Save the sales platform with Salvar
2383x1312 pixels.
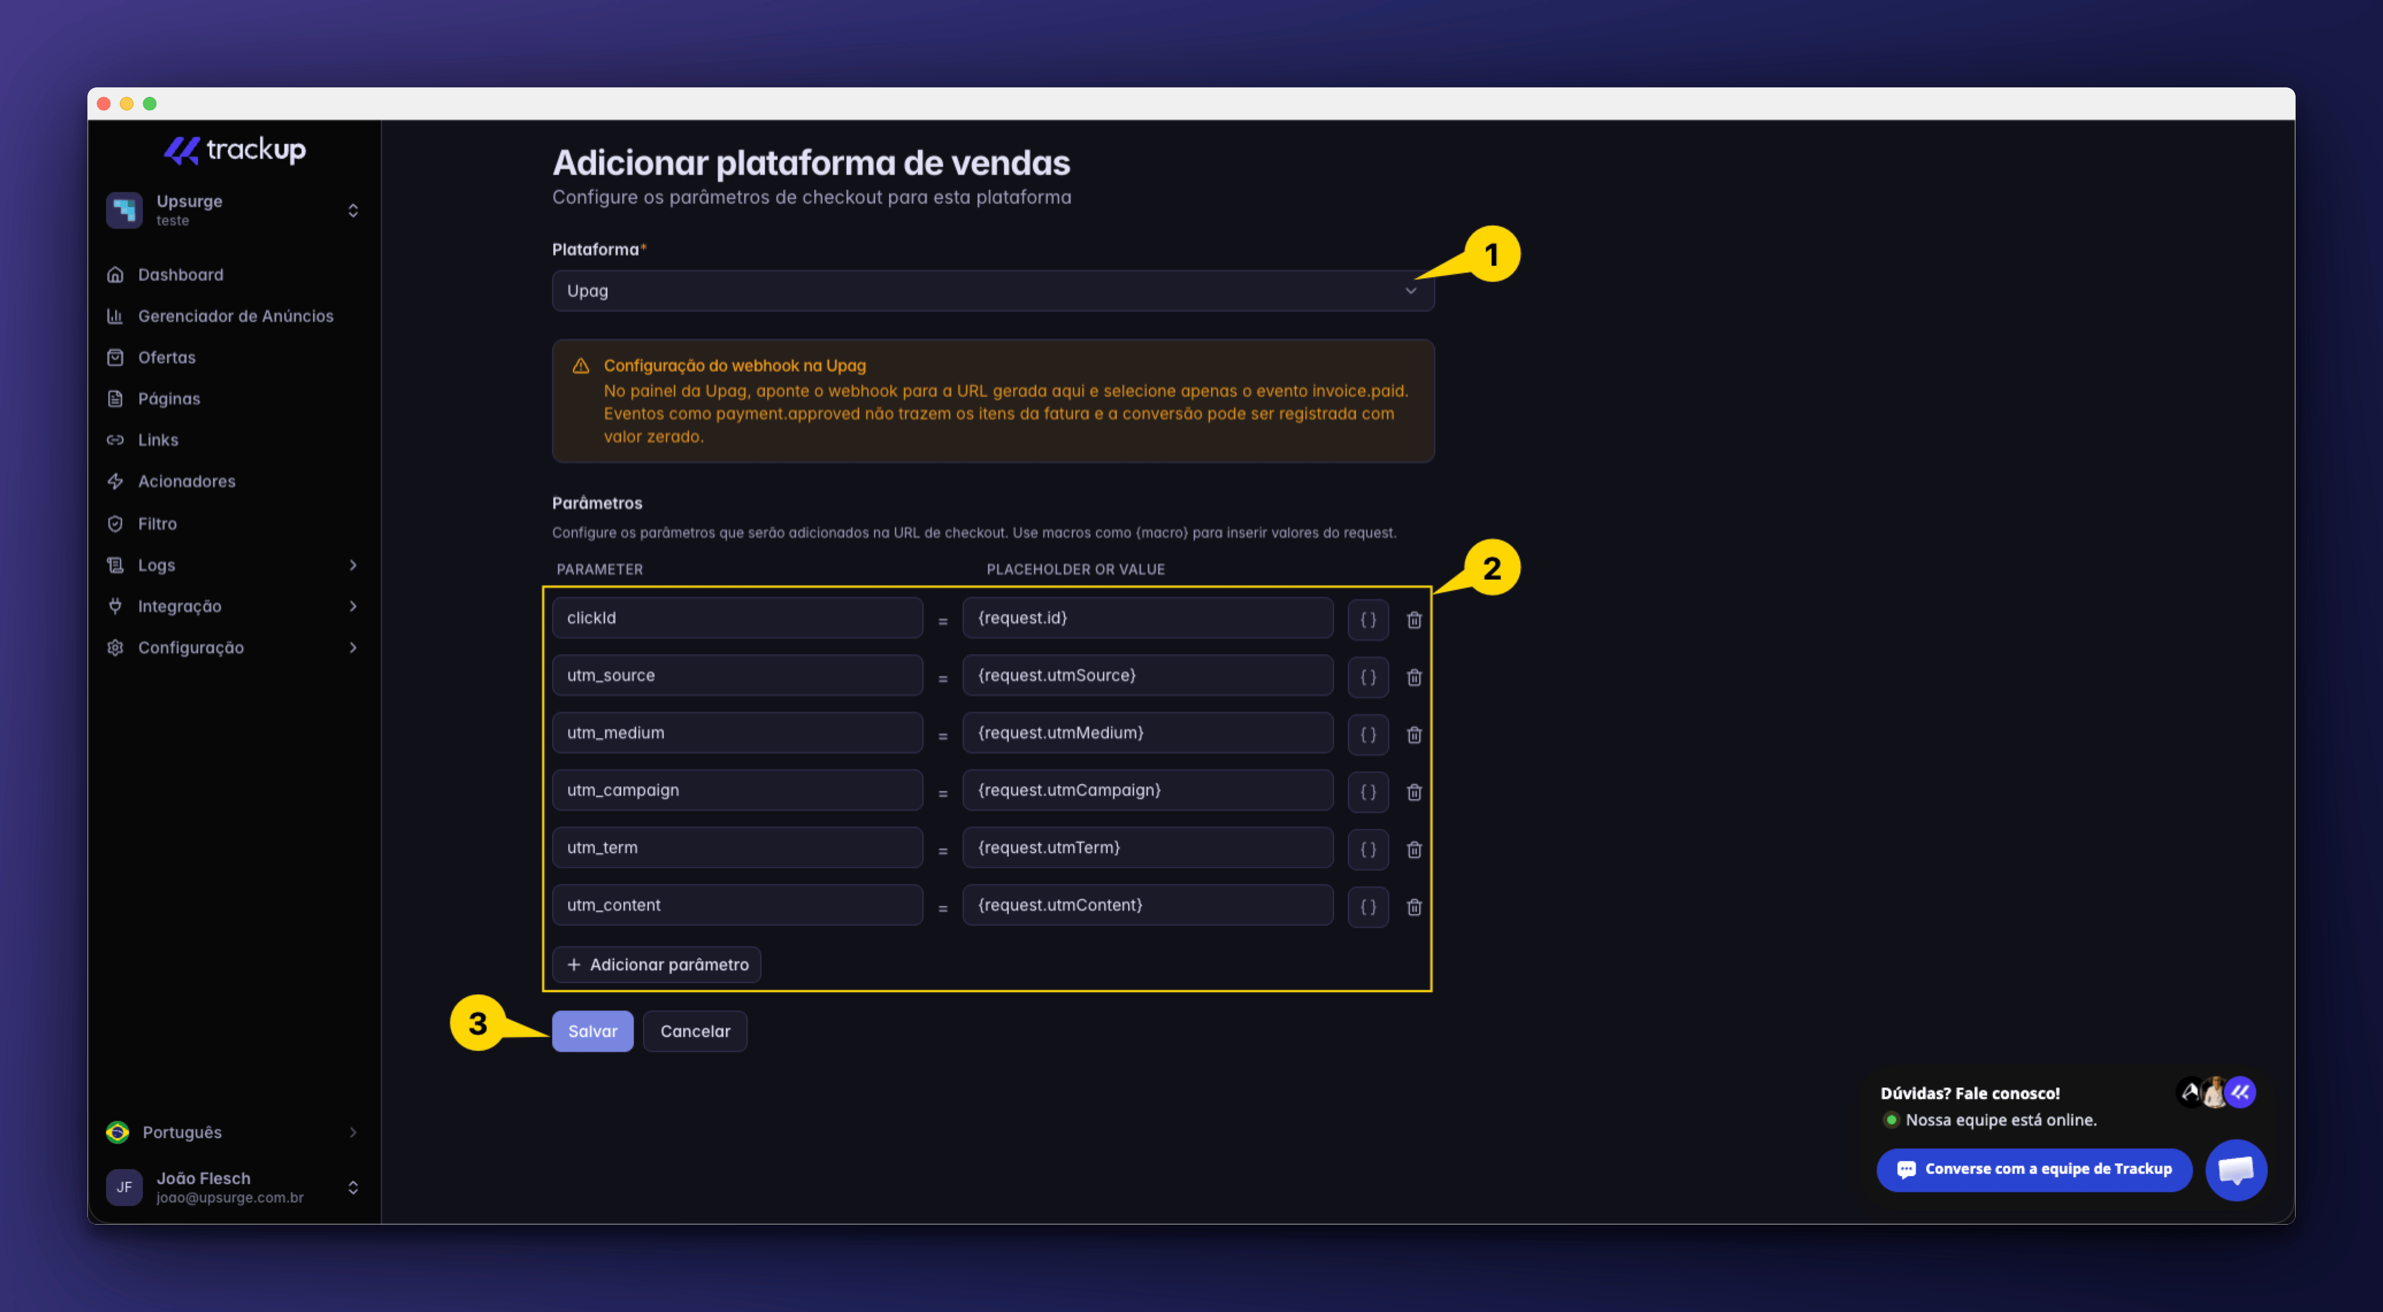click(592, 1031)
